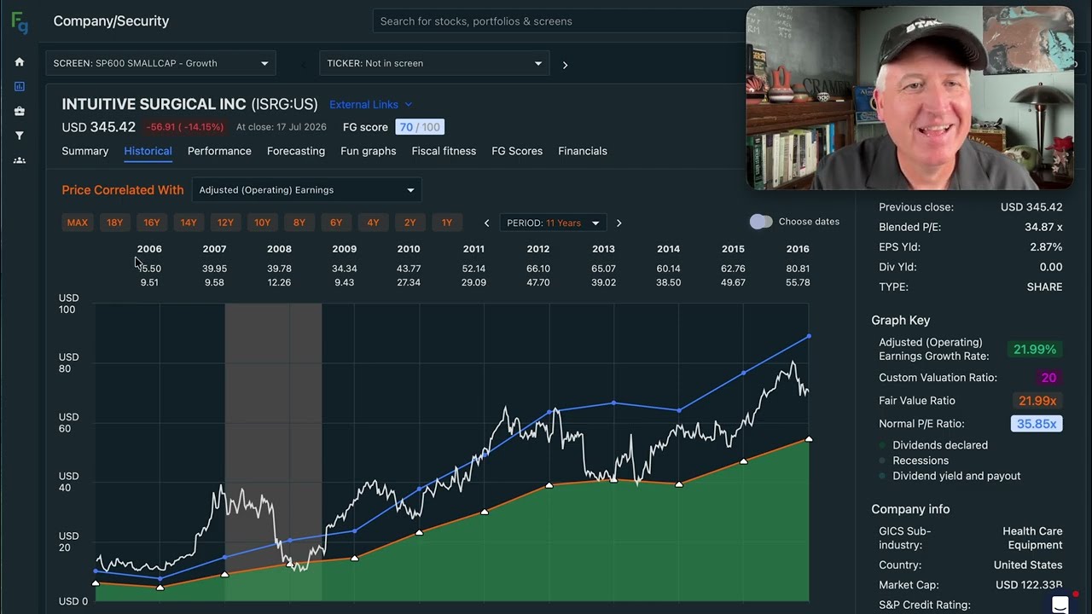
Task: Click the 2016 orange earnings triangle marker
Action: pyautogui.click(x=809, y=439)
